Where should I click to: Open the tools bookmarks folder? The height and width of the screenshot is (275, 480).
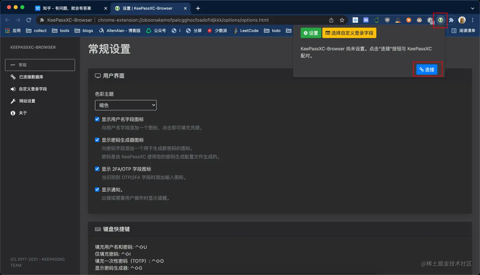click(x=61, y=30)
